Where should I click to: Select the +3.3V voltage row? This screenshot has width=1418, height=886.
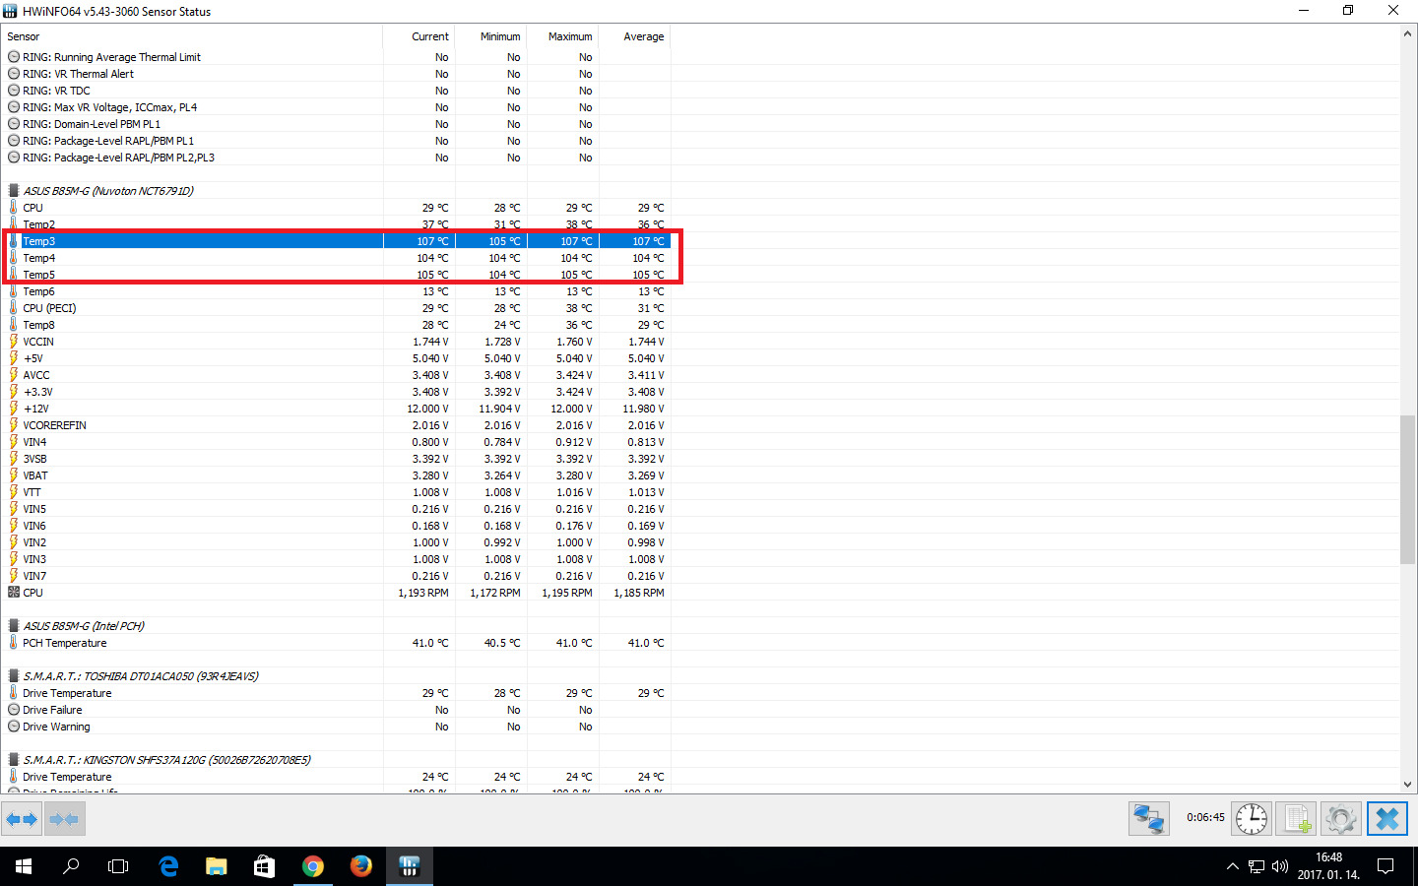[x=337, y=392]
